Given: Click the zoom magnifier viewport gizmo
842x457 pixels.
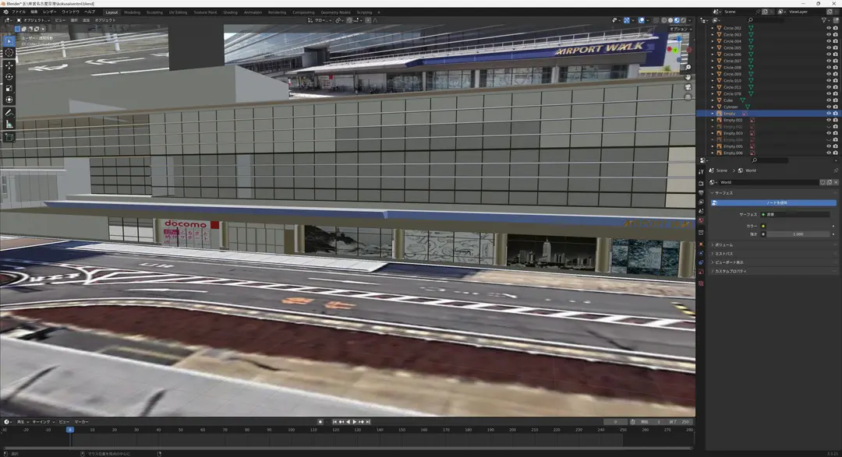Looking at the screenshot, I should tap(688, 68).
